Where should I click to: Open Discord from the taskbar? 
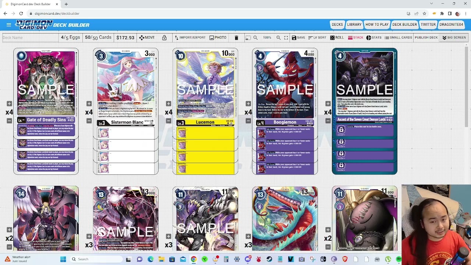(x=248, y=259)
